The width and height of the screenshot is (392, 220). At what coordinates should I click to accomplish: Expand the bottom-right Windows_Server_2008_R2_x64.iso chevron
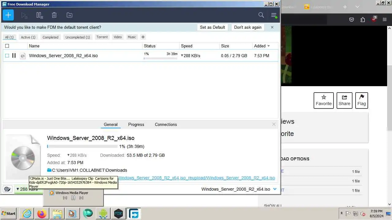tap(275, 189)
